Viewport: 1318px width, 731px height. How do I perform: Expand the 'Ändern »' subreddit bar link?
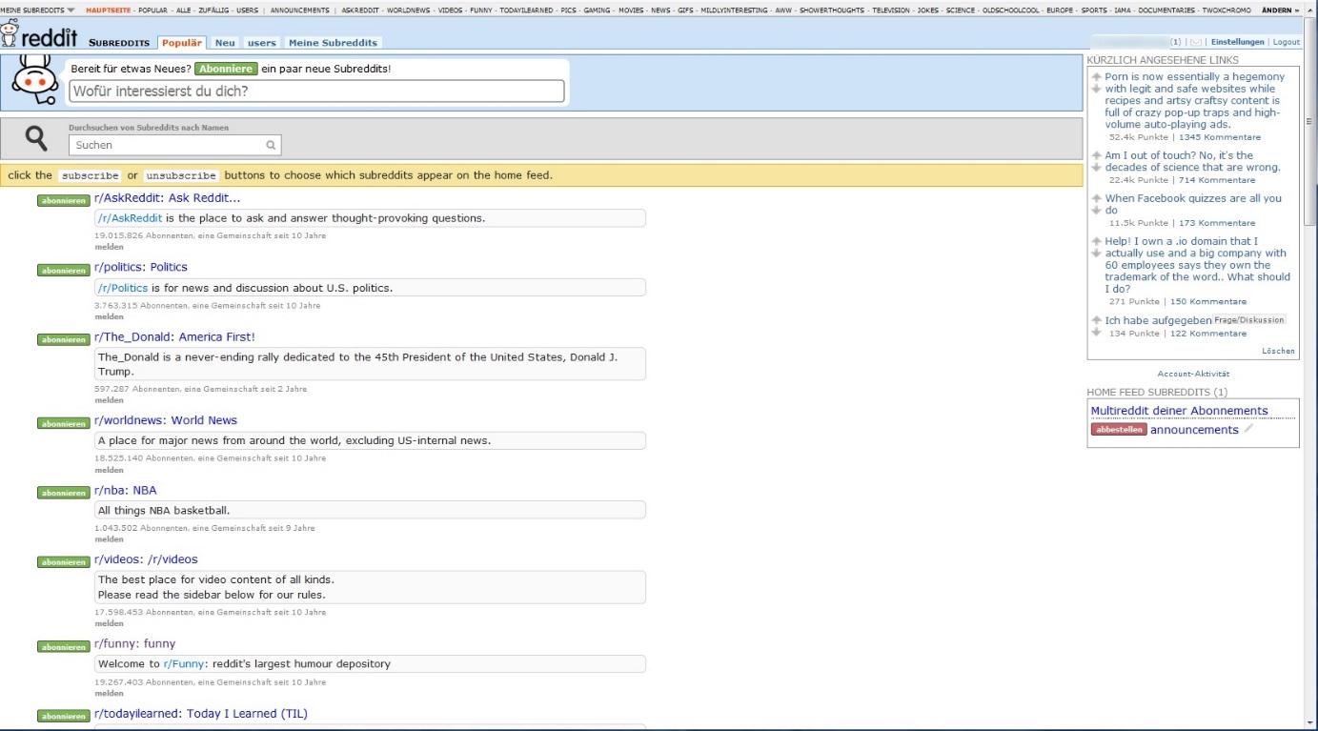point(1279,10)
